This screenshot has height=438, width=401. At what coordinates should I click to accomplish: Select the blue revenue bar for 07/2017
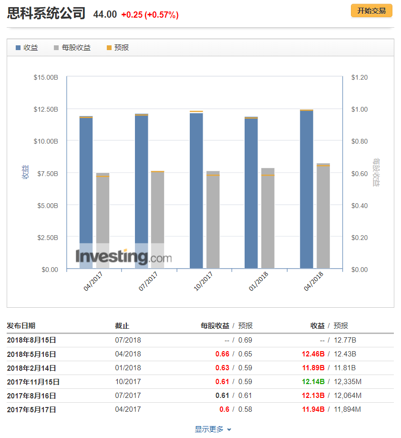tap(141, 191)
